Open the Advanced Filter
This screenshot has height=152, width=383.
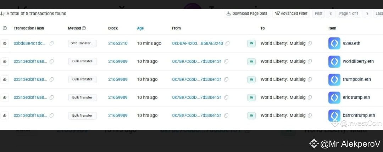tap(291, 14)
